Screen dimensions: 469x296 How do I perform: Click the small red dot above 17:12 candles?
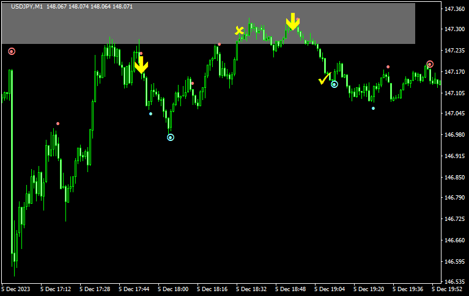pos(58,124)
